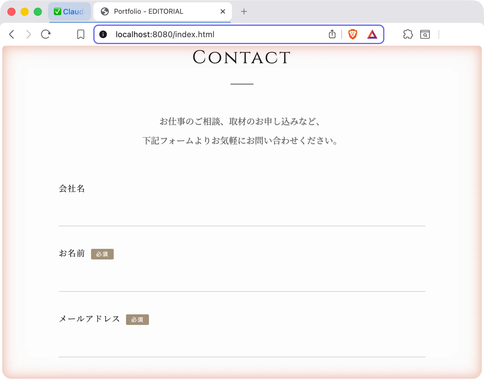
Task: Open the extensions puzzle icon
Action: click(x=408, y=34)
